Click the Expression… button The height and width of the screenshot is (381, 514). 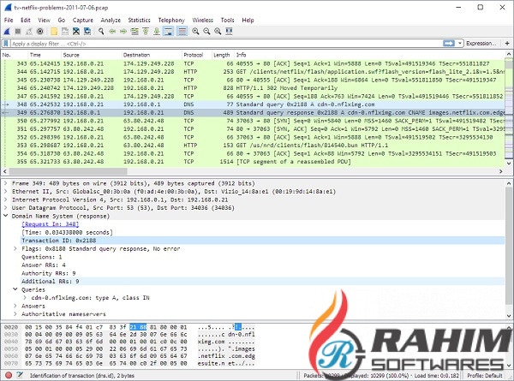coord(481,44)
